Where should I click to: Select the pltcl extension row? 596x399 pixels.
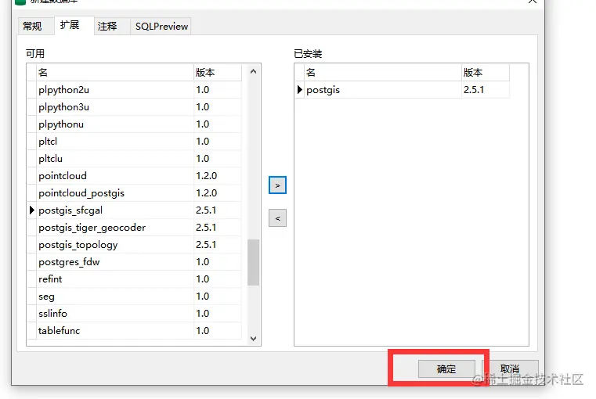point(134,142)
